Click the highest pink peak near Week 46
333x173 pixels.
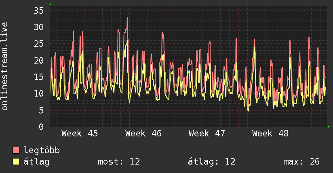pos(127,18)
